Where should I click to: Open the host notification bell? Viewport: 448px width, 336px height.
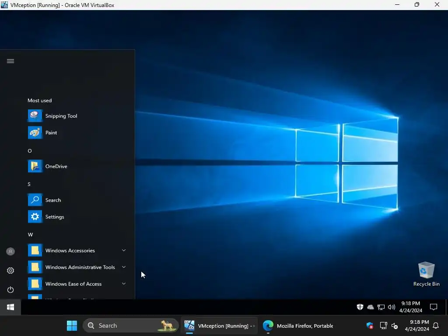pos(436,325)
